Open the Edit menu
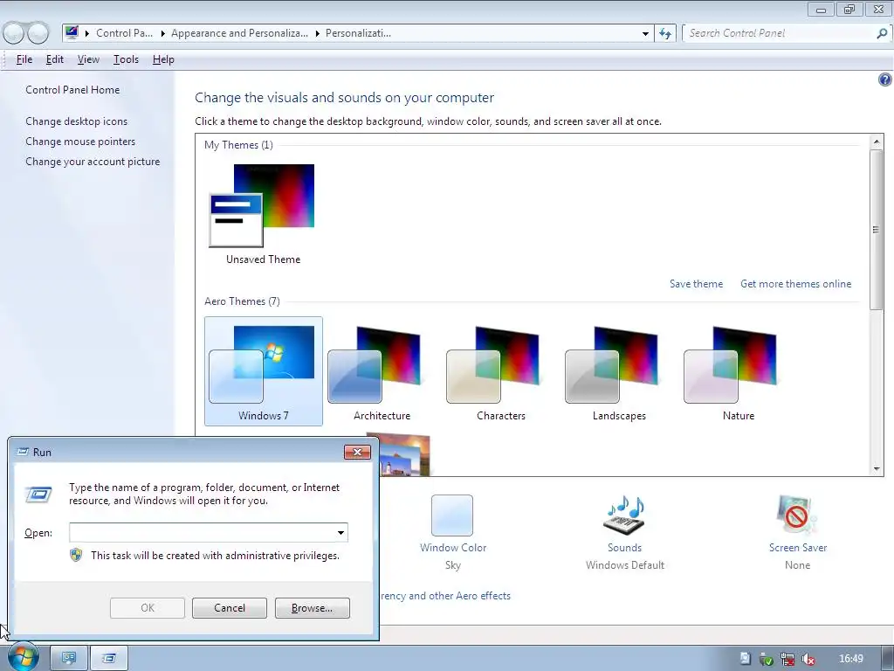Image resolution: width=894 pixels, height=671 pixels. click(x=55, y=59)
